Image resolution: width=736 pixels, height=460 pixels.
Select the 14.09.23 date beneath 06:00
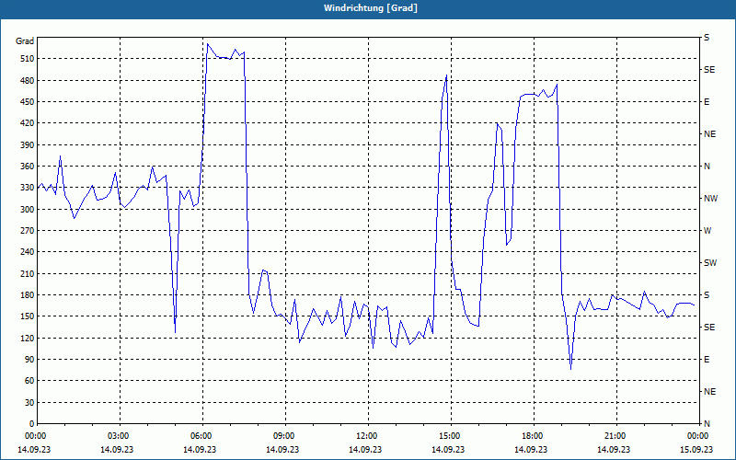click(x=200, y=449)
